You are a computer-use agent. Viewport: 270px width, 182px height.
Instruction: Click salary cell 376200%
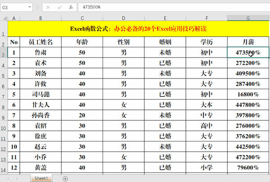tap(248, 136)
